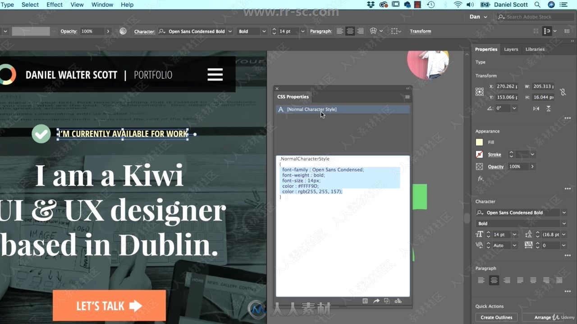
Task: Click the fx effects icon
Action: pos(481,179)
